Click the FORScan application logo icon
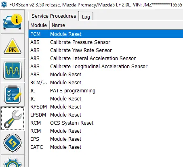The height and width of the screenshot is (167, 183). point(4,5)
